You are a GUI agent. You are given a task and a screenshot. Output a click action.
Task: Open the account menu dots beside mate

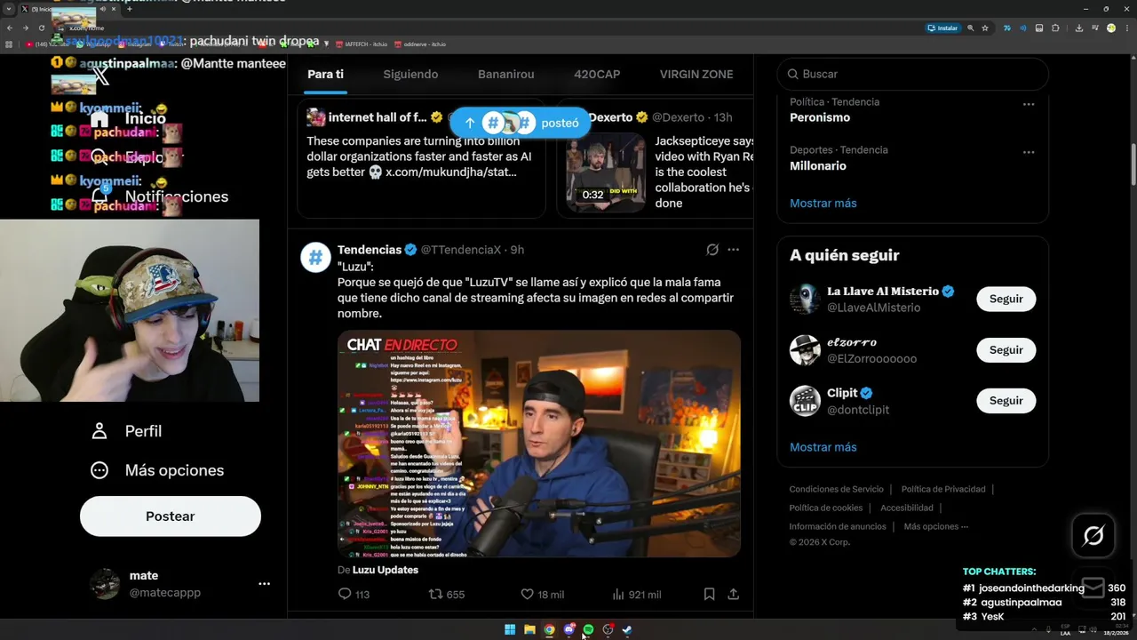pos(264,584)
